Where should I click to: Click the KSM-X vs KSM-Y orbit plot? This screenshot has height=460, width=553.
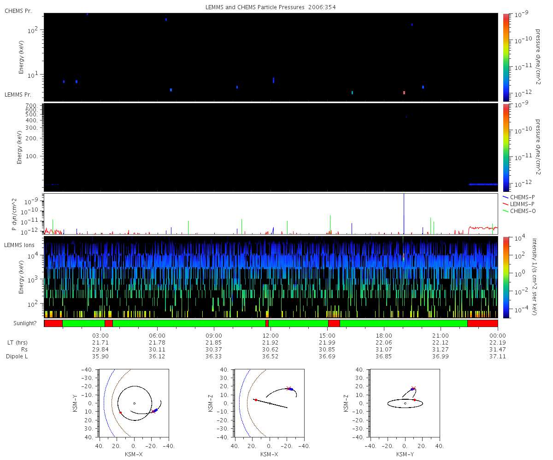click(134, 403)
